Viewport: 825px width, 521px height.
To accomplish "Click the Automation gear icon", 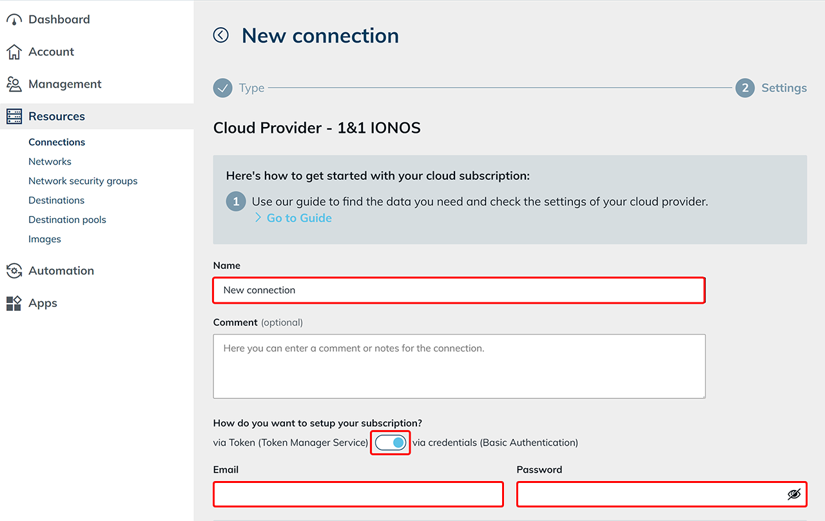I will pos(14,271).
